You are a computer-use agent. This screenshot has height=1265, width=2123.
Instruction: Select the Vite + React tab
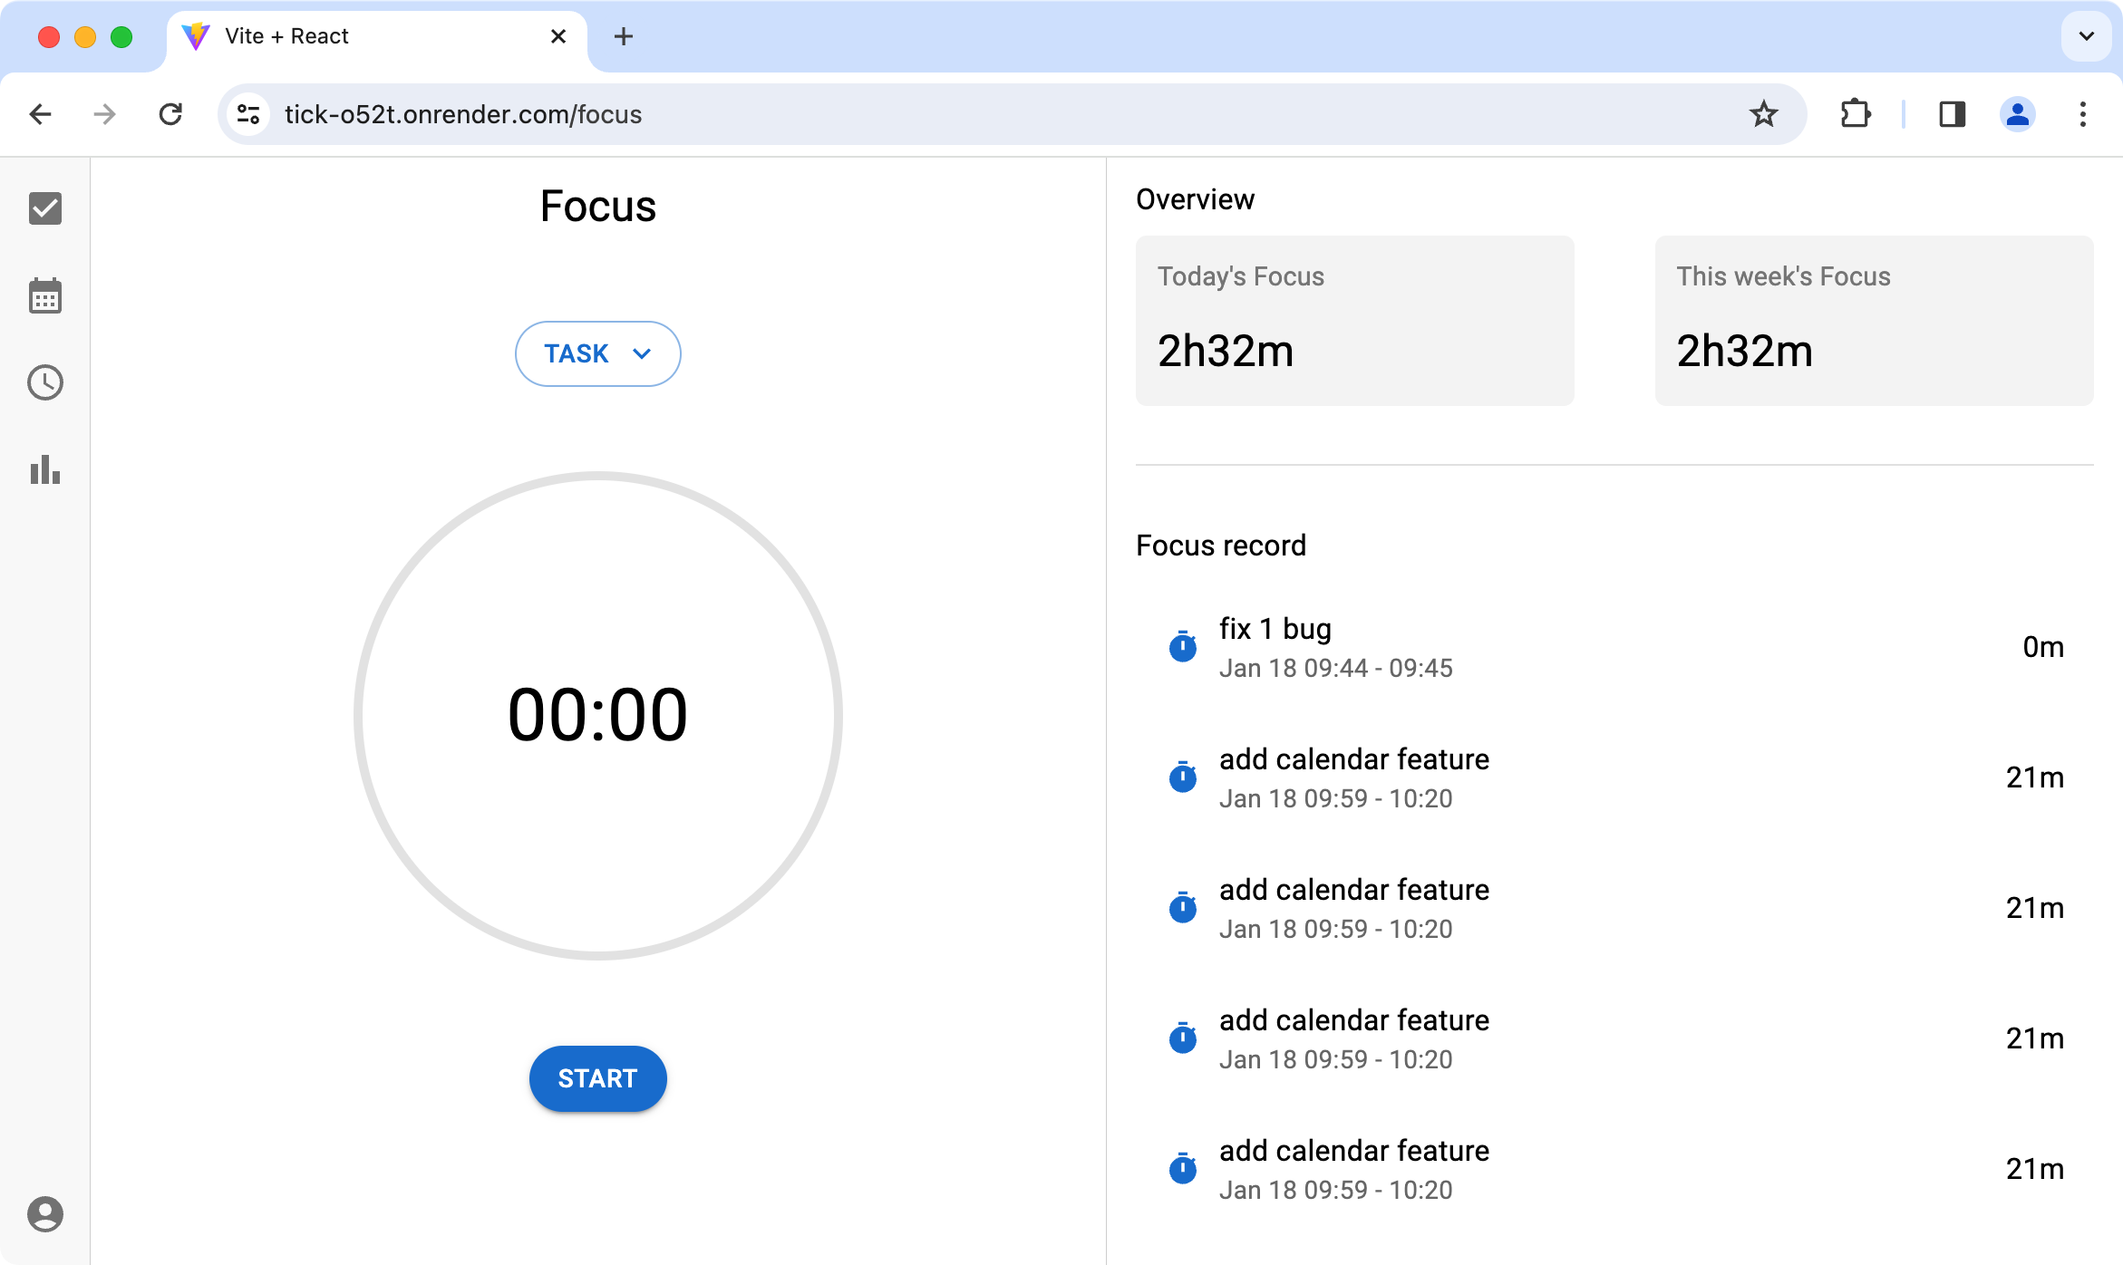(x=363, y=36)
